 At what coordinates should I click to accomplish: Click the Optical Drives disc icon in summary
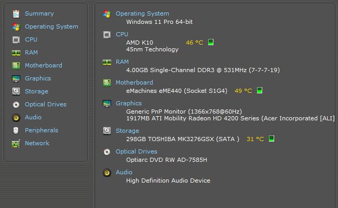[x=107, y=152]
